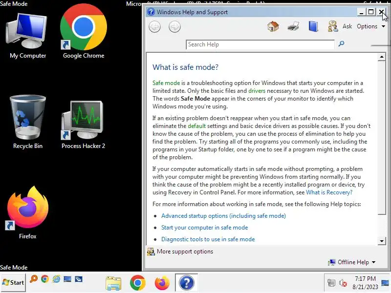
Task: Open the Start menu
Action: click(13, 283)
